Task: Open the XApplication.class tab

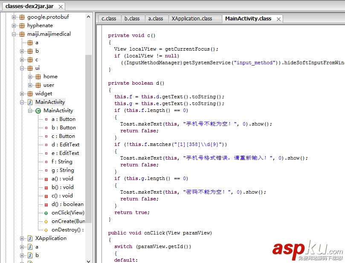Action: click(x=193, y=18)
